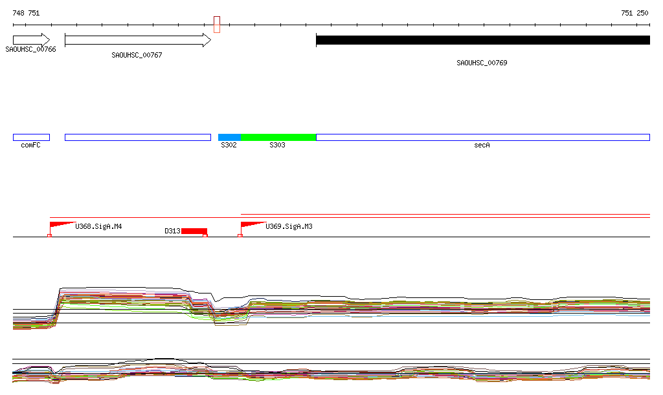
Task: Click the green S303 segment
Action: click(278, 137)
